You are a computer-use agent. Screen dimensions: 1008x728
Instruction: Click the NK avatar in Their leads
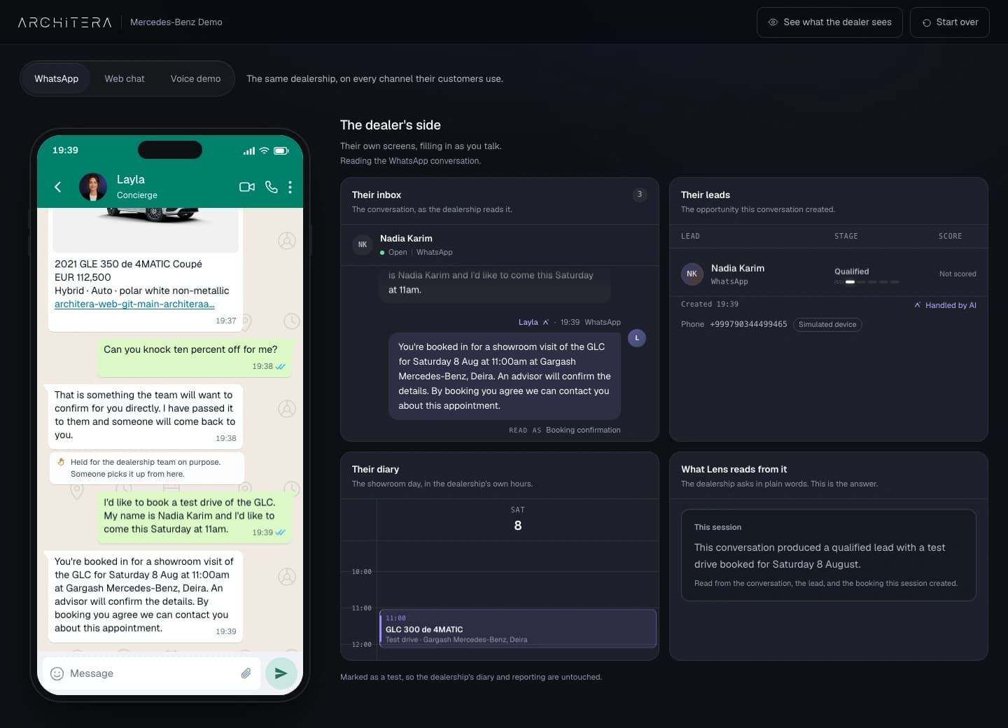pyautogui.click(x=692, y=274)
